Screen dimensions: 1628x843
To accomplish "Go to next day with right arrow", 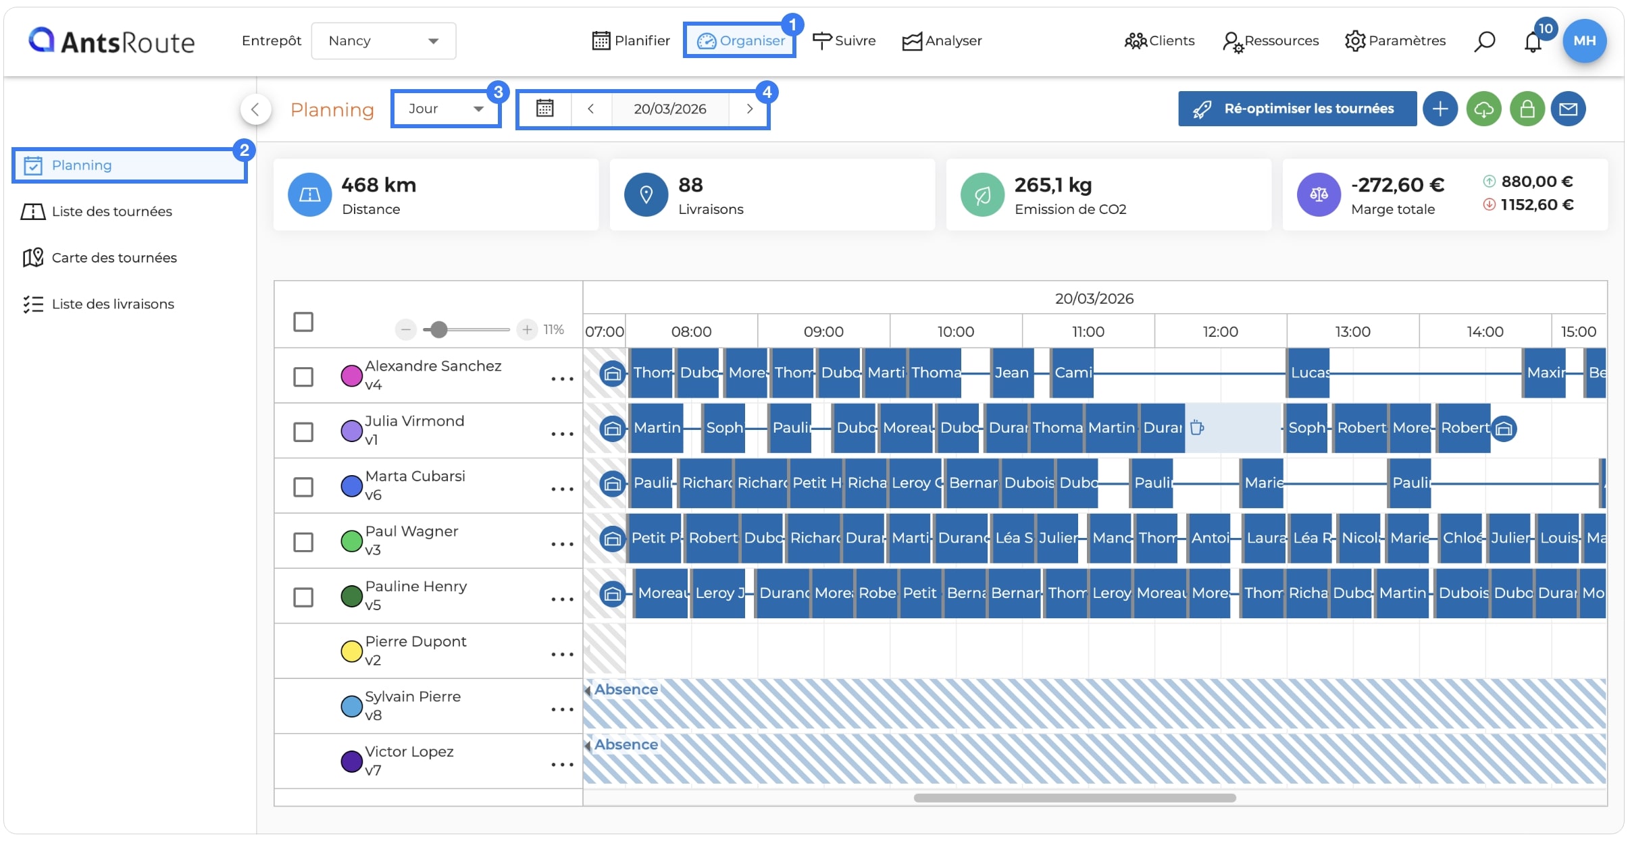I will point(749,109).
